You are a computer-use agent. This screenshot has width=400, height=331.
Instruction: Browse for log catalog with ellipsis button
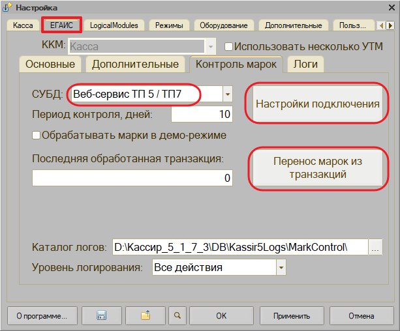tap(375, 247)
